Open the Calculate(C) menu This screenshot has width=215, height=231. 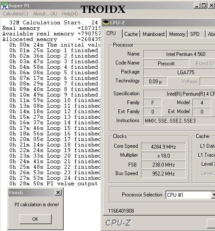15,14
